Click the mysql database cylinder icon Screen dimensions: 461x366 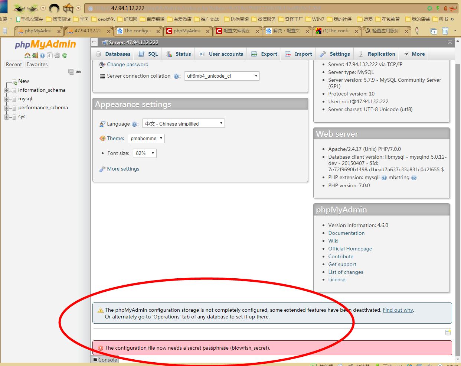coord(14,99)
